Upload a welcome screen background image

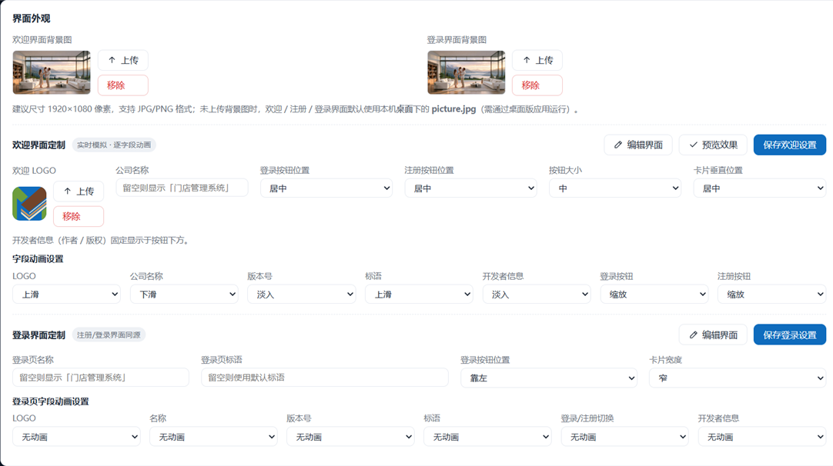pyautogui.click(x=122, y=60)
